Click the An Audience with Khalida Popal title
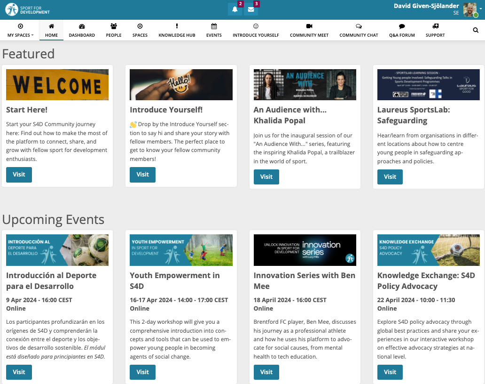Screen dimensions: 485x384 click(290, 115)
